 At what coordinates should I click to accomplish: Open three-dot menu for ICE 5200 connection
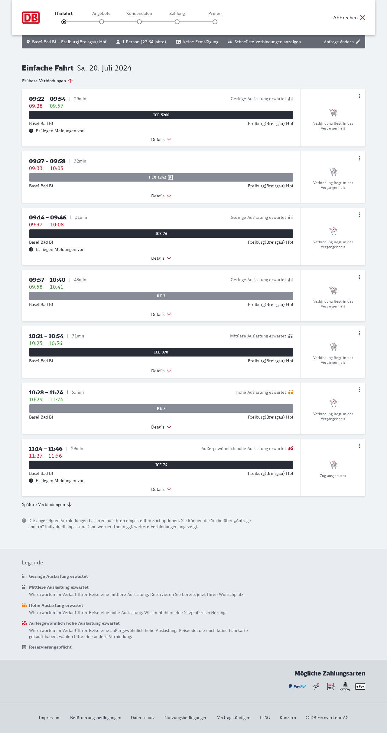click(359, 96)
